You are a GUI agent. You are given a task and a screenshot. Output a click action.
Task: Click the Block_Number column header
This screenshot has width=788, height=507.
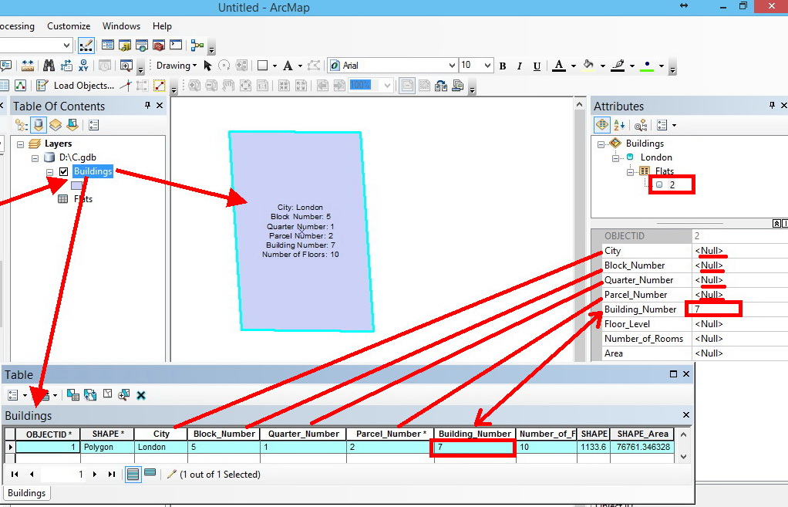pyautogui.click(x=224, y=434)
